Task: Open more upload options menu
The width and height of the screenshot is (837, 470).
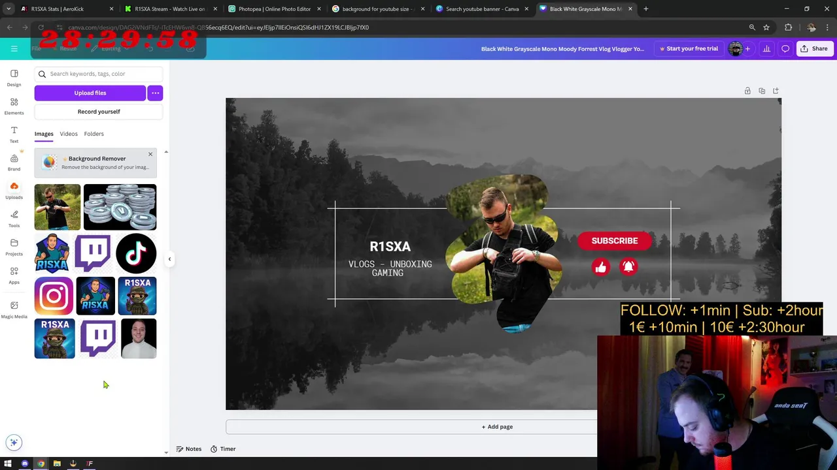Action: pyautogui.click(x=155, y=93)
